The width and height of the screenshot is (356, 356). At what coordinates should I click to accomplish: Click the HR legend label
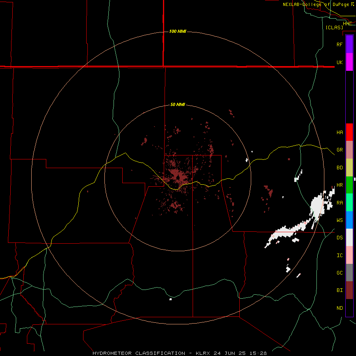tap(339, 185)
